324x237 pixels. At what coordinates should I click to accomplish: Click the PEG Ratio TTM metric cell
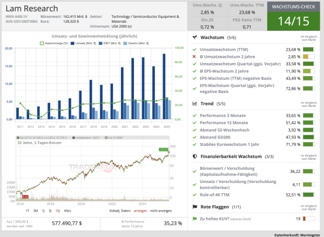(246, 23)
